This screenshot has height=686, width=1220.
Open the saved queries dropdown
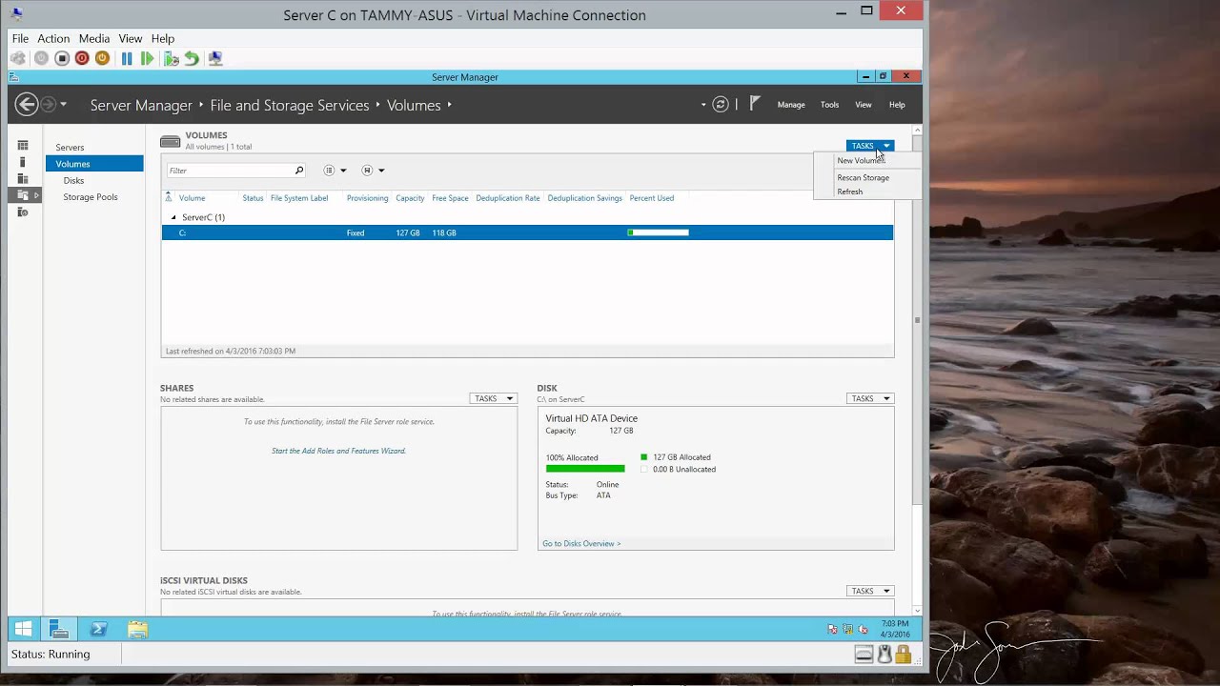pyautogui.click(x=373, y=171)
